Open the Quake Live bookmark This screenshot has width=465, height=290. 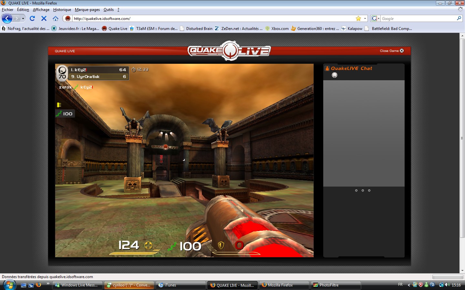(x=115, y=28)
